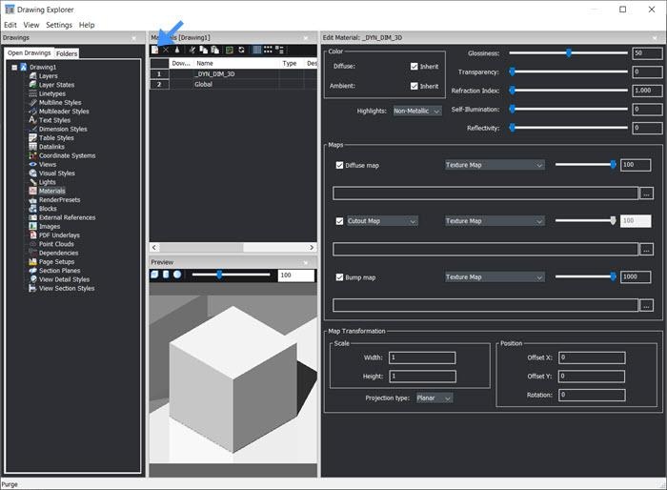Image resolution: width=667 pixels, height=490 pixels.
Task: Click the New material icon
Action: click(x=155, y=49)
